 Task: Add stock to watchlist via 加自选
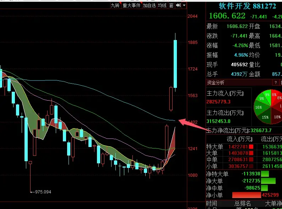coord(149,5)
